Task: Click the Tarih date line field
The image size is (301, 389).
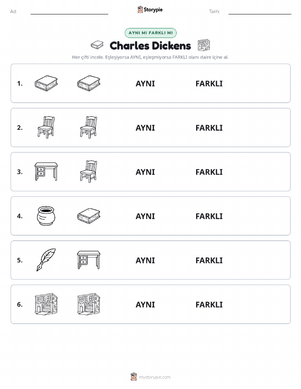Action: coord(260,12)
